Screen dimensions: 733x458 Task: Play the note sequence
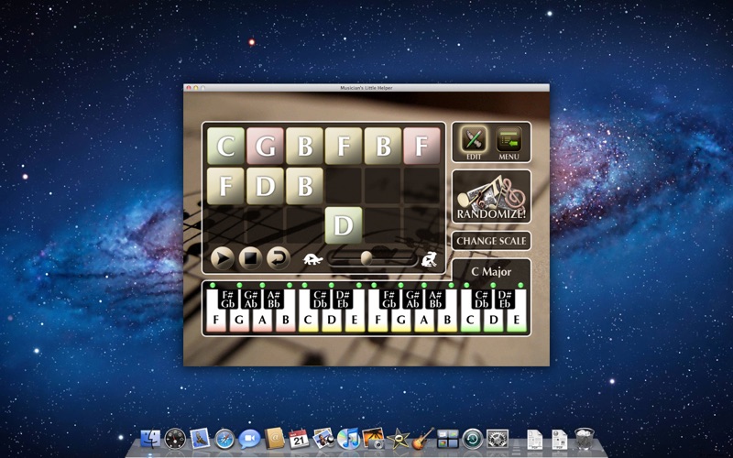coord(223,258)
